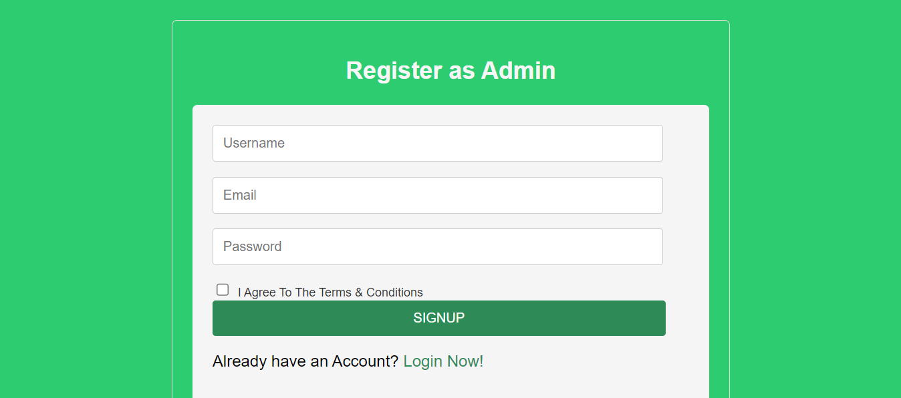
Task: Enable agreement to terms checkbox
Action: [x=223, y=290]
